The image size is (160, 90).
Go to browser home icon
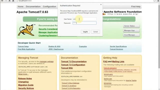[x=13, y=1]
